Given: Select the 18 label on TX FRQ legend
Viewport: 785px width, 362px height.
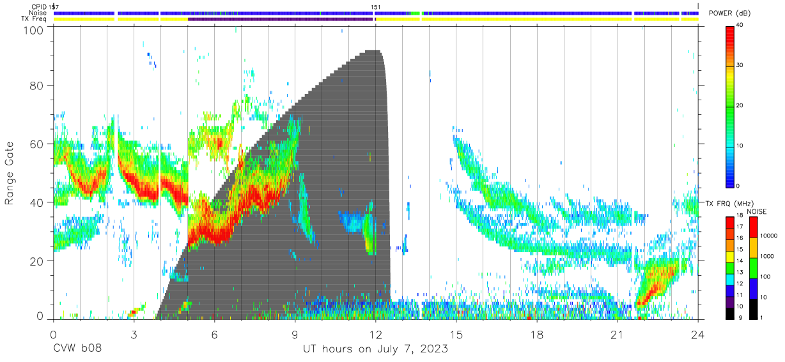Looking at the screenshot, I should point(738,216).
